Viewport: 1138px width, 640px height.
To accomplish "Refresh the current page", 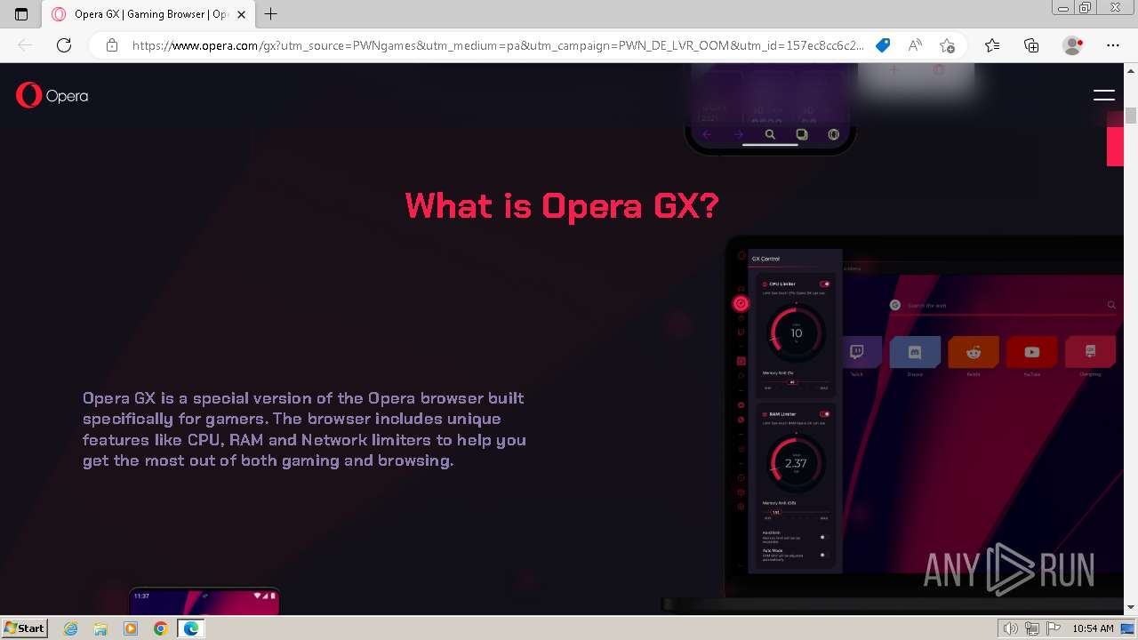I will (64, 45).
